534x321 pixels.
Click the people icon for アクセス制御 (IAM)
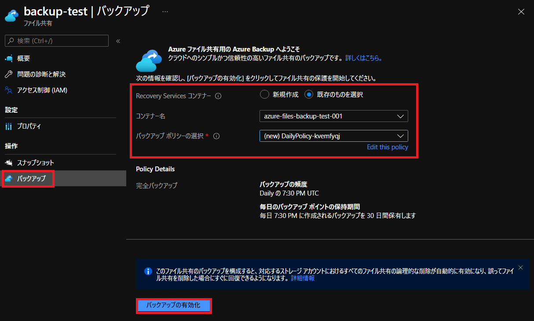pyautogui.click(x=9, y=90)
